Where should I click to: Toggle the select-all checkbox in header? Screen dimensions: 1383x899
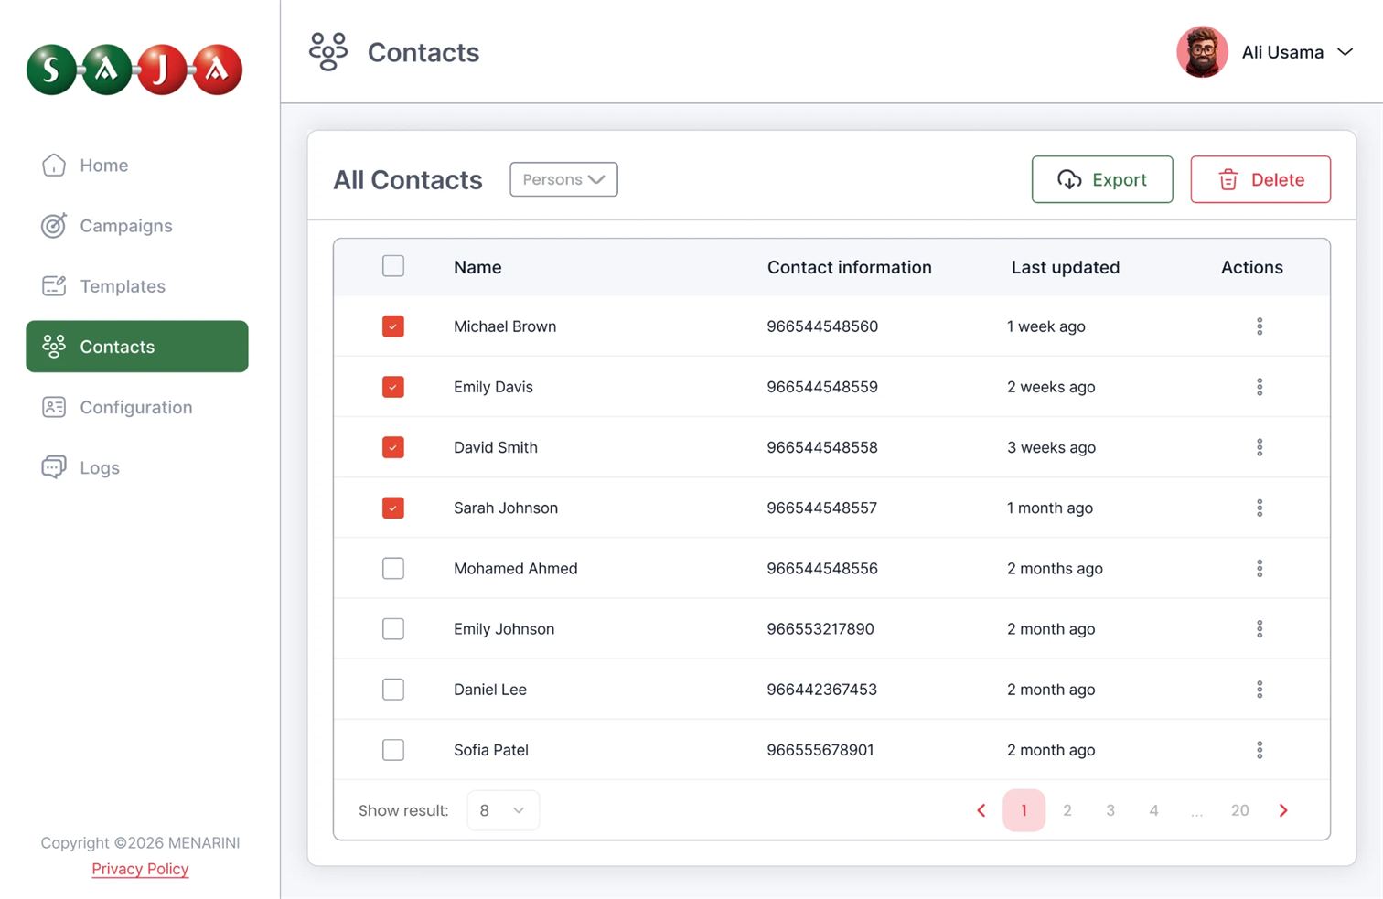(393, 266)
